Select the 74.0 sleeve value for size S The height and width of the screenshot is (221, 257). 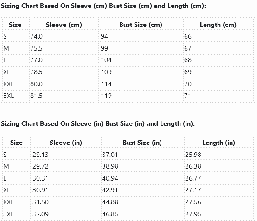64,36
